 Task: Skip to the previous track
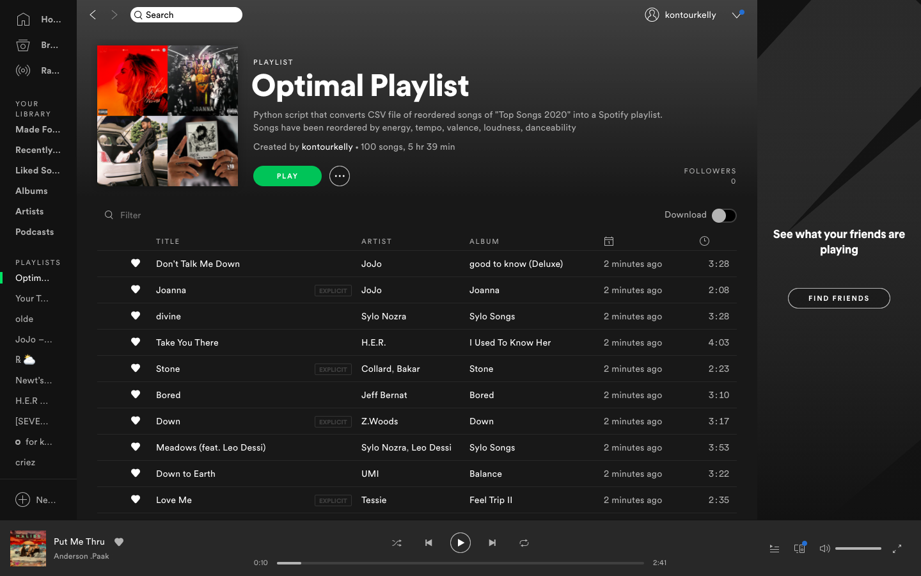point(429,543)
